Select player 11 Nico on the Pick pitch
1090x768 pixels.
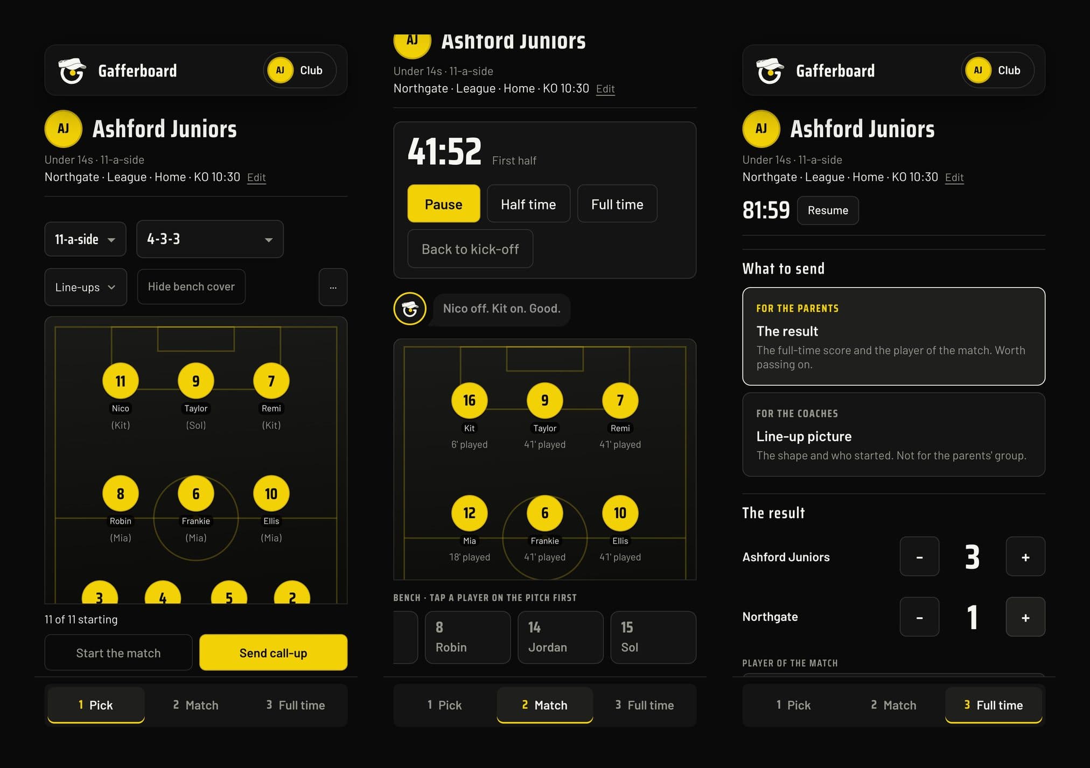click(x=121, y=381)
